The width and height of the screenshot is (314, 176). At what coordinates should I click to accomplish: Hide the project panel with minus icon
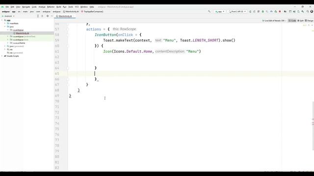tap(52, 16)
